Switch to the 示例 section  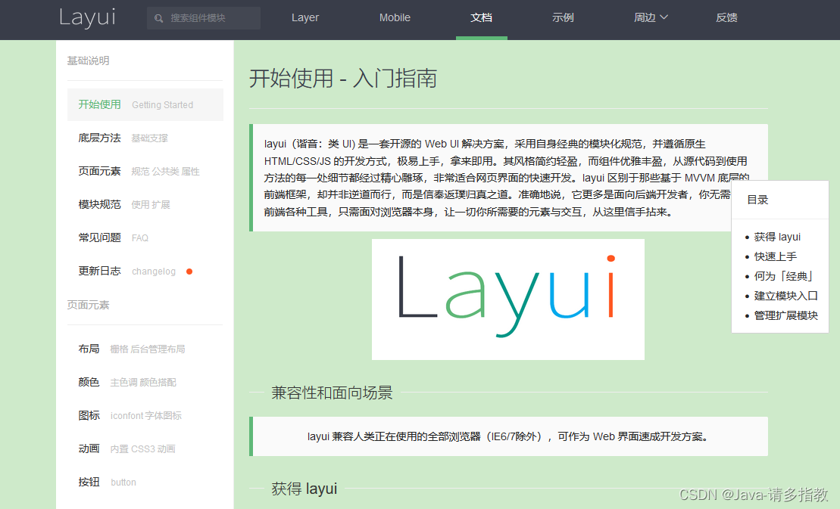563,17
